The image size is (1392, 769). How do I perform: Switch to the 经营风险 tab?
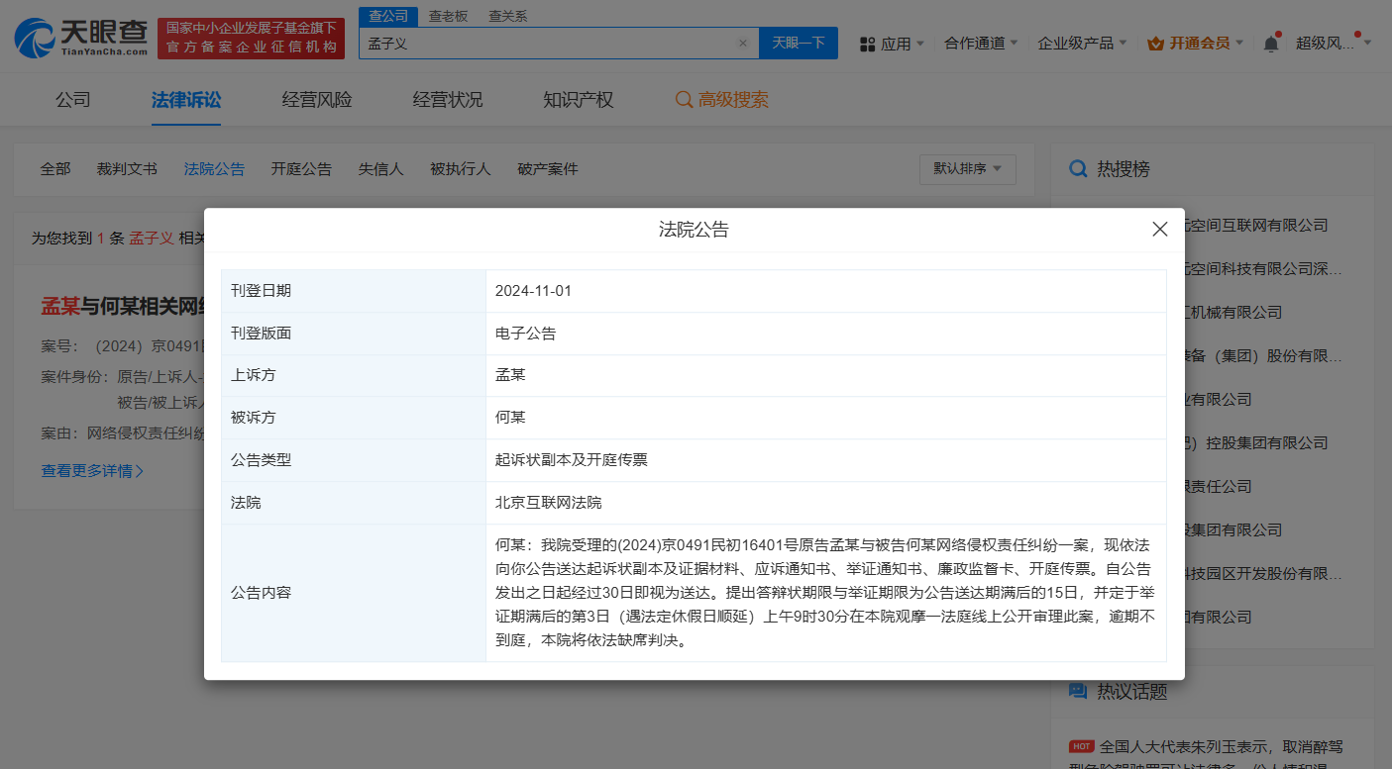click(317, 99)
